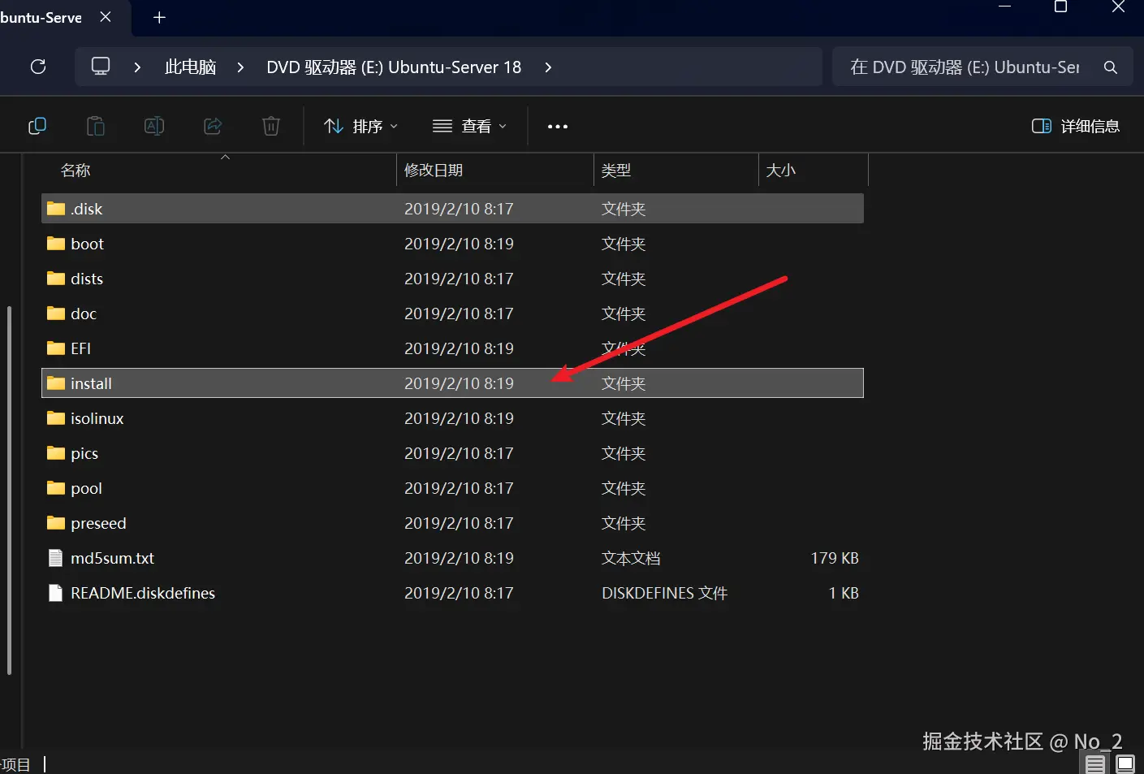
Task: Click 此电脑 in address bar
Action: tap(190, 67)
